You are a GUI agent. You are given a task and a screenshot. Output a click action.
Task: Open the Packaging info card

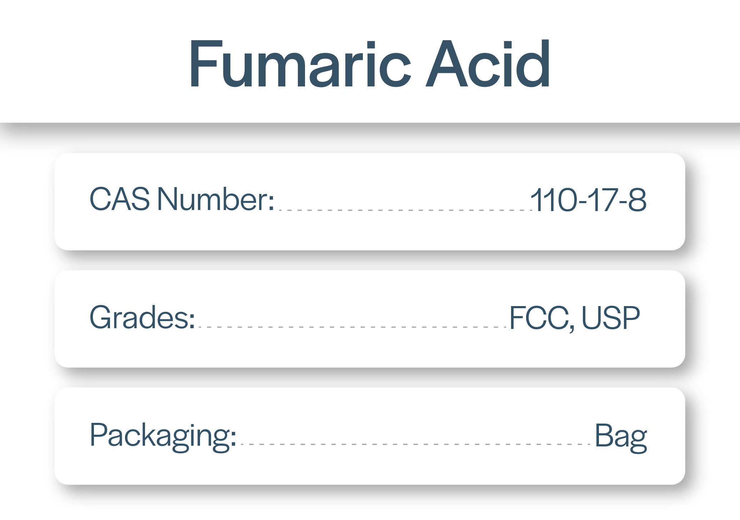point(370,436)
